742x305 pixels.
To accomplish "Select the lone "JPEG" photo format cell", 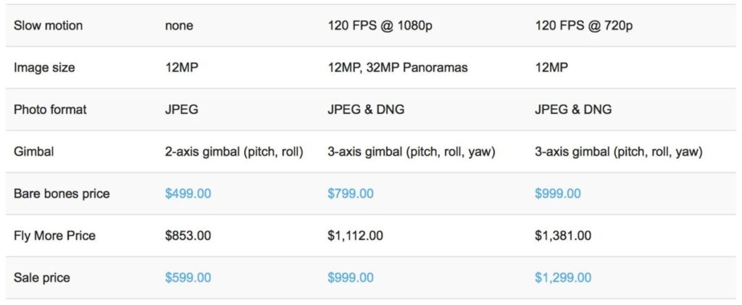I will 182,109.
